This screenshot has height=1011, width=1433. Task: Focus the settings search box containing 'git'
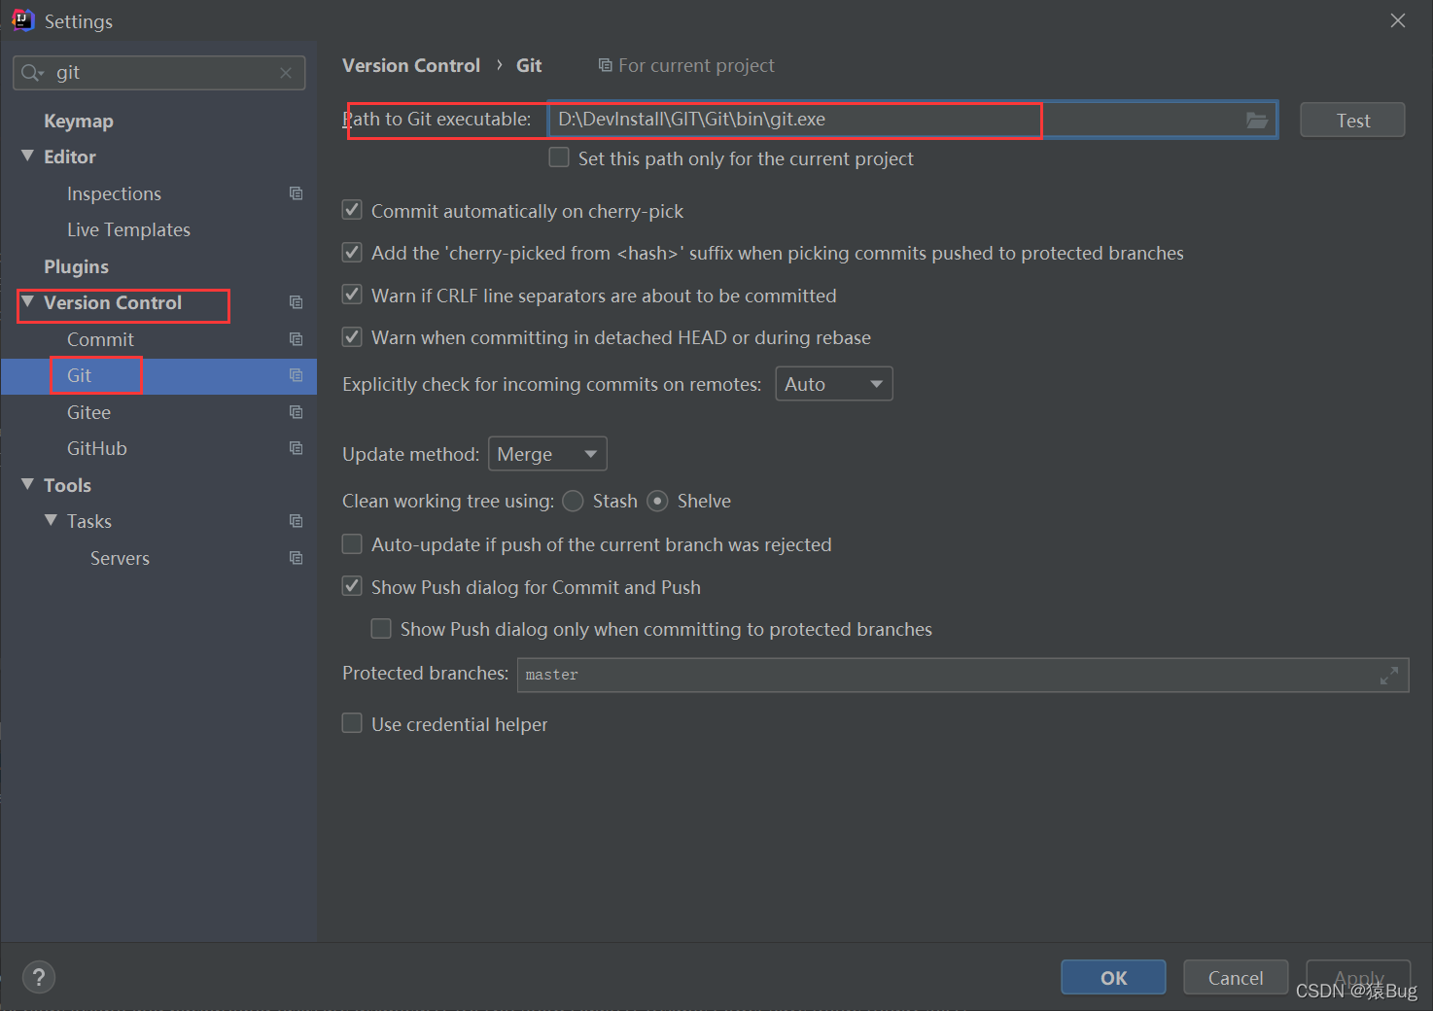coord(159,73)
